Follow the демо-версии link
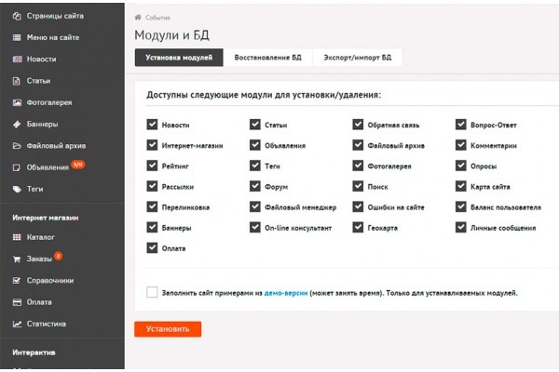The height and width of the screenshot is (372, 559). coord(286,293)
